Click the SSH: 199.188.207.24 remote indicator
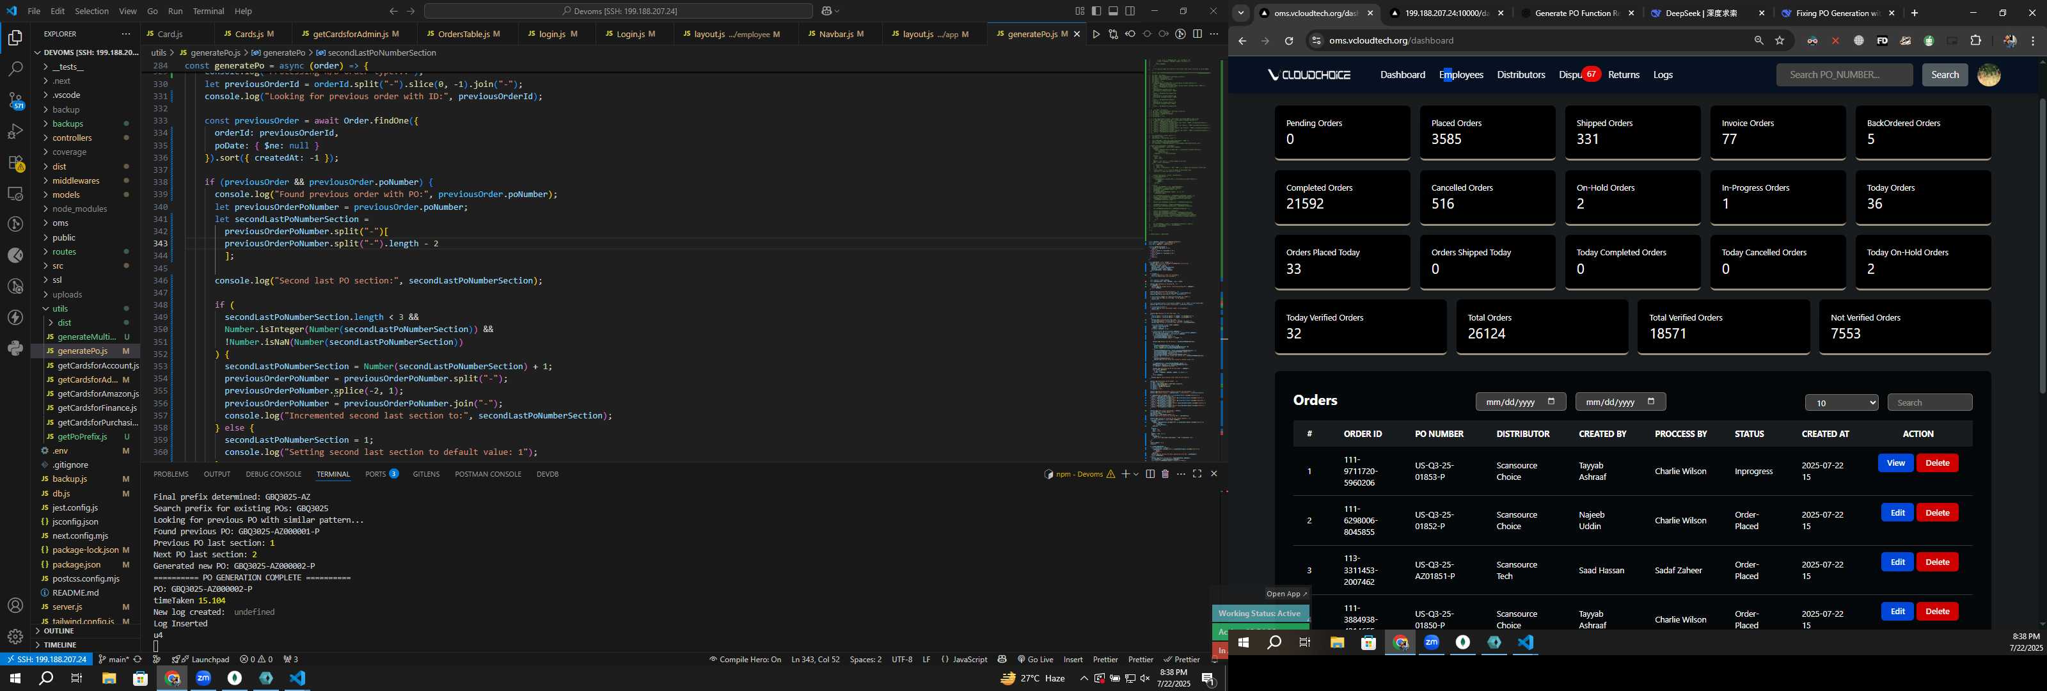Viewport: 2047px width, 691px height. tap(47, 659)
